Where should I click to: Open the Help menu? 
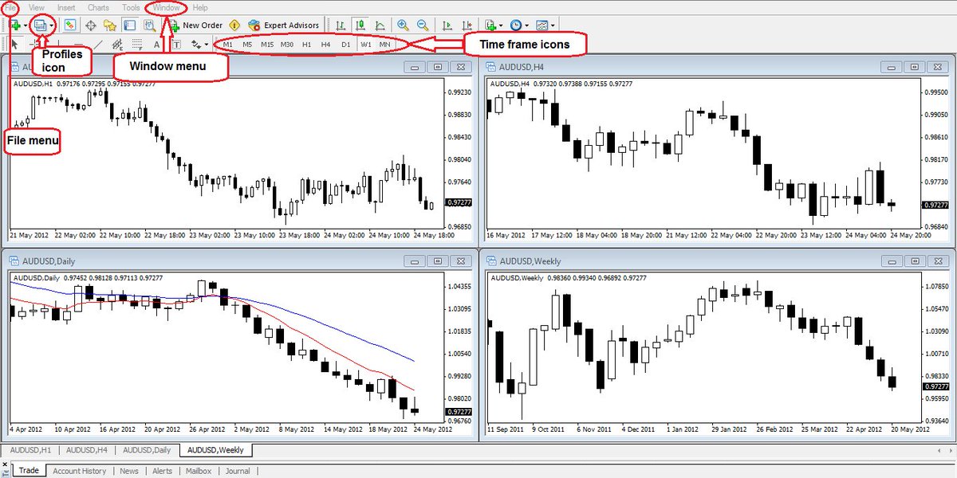200,7
